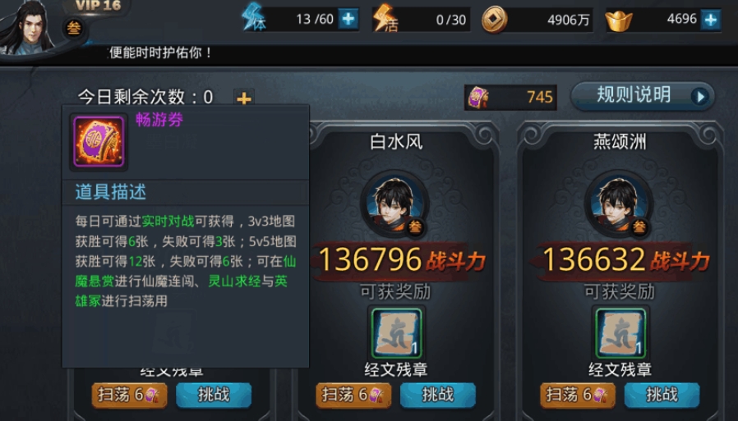Click 挑战 on the leftmost opponent card
Screen dimensions: 738x421
[x=214, y=395]
